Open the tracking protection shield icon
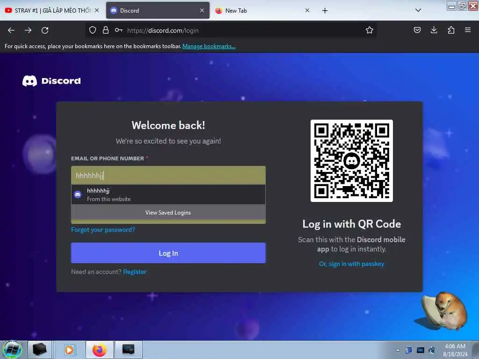479x359 pixels. click(93, 30)
